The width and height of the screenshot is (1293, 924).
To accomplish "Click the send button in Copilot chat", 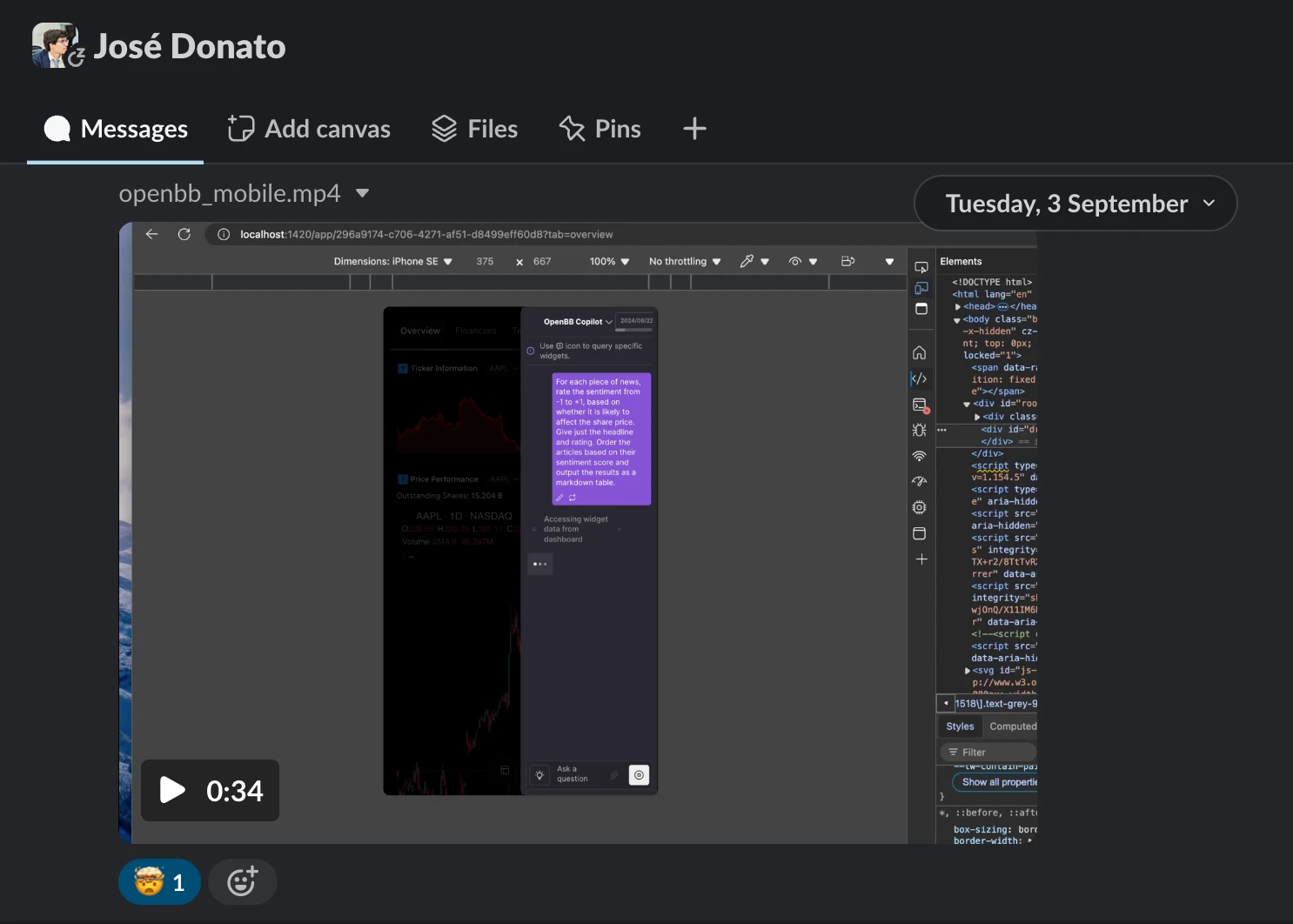I will click(x=640, y=774).
